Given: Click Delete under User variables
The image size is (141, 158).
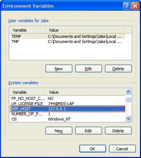Looking at the screenshot, I should click(118, 69).
